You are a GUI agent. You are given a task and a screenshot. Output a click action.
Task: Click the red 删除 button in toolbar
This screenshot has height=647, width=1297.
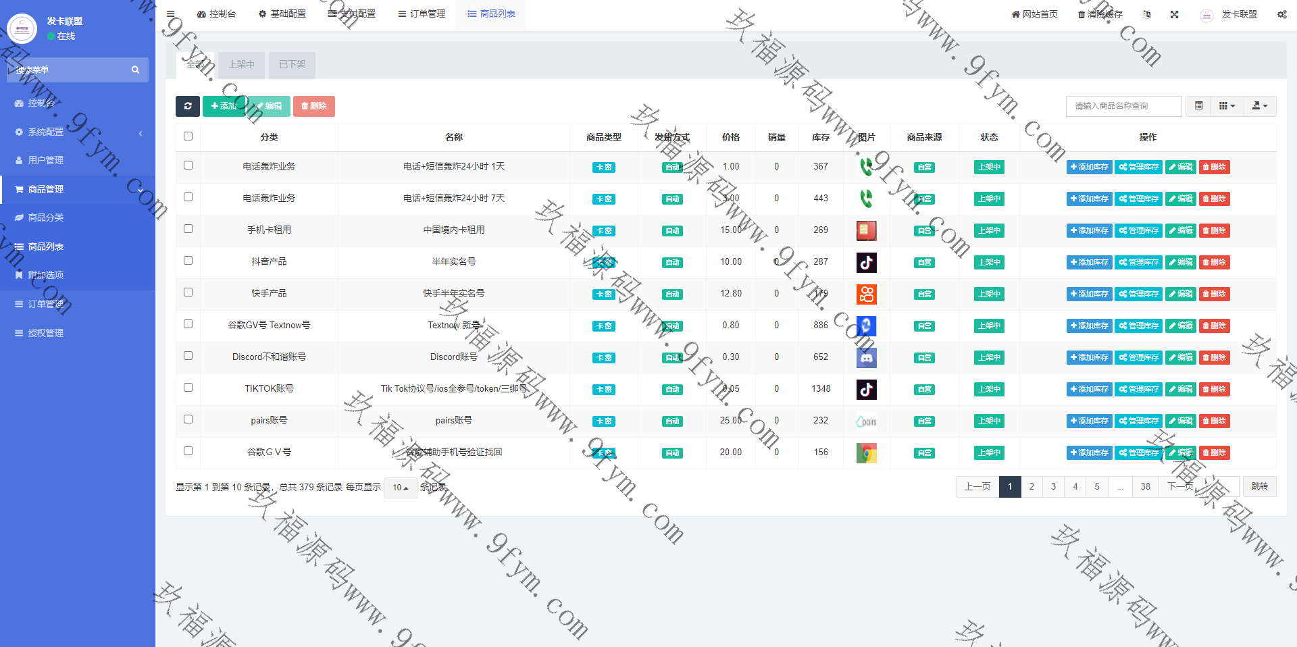(x=314, y=106)
